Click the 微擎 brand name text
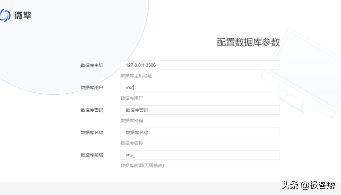This screenshot has width=341, height=195. click(23, 15)
